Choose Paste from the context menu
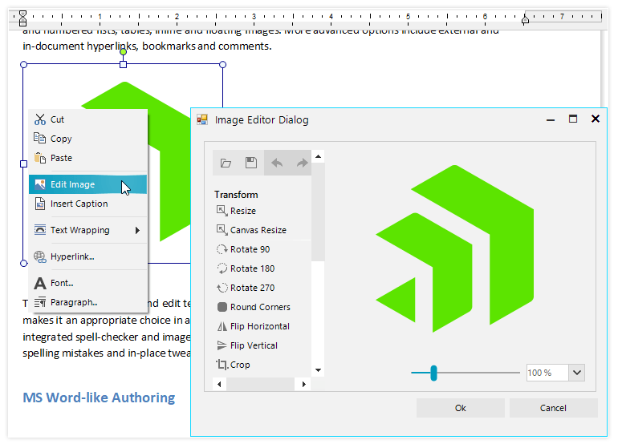The image size is (618, 448). pos(88,158)
